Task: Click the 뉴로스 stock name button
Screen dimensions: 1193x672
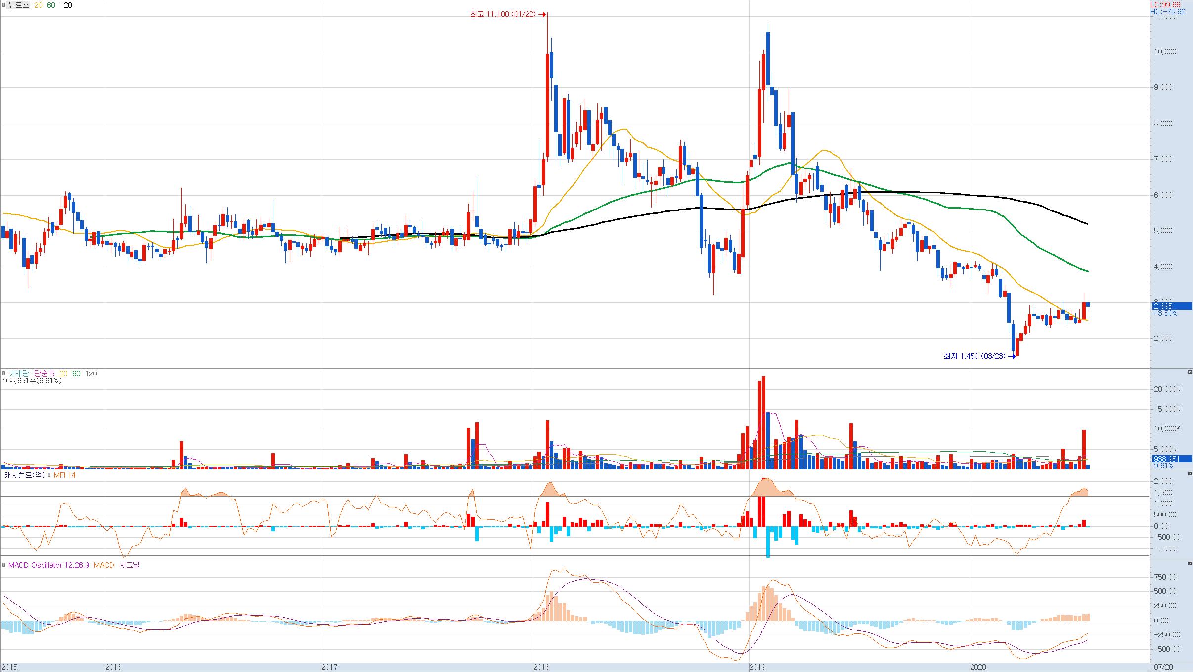Action: (x=19, y=5)
